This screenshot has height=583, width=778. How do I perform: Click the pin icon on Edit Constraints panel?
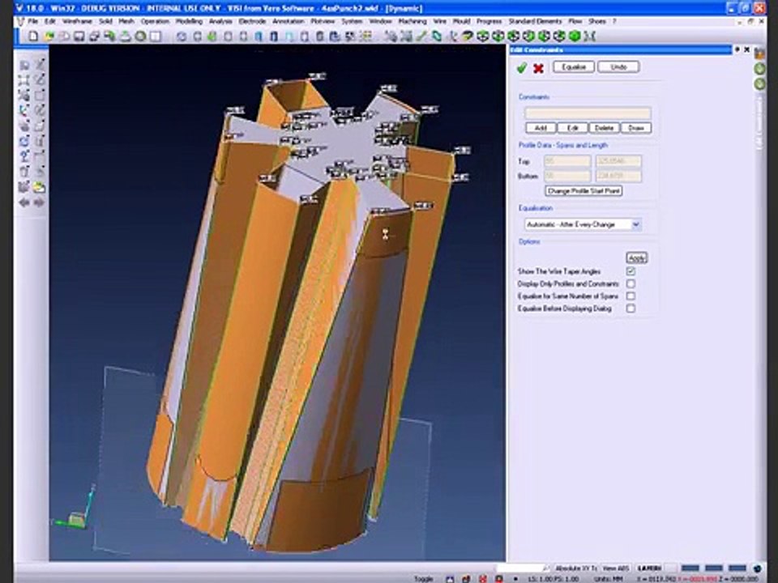[737, 49]
